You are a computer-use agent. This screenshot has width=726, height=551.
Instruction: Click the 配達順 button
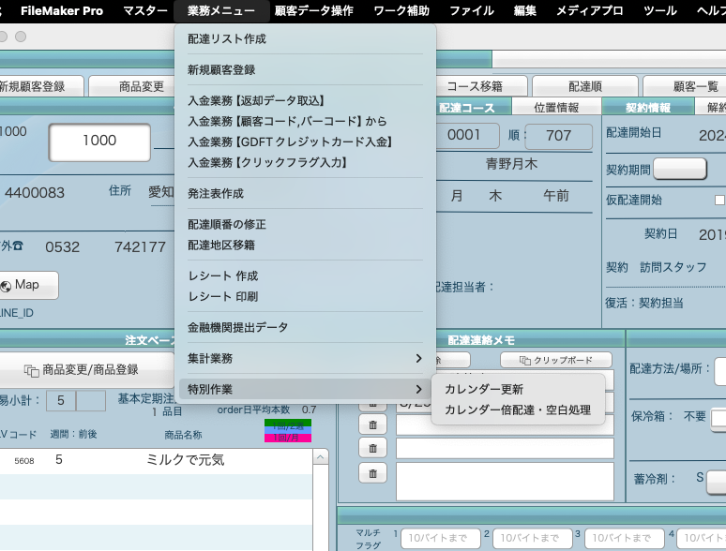click(584, 86)
